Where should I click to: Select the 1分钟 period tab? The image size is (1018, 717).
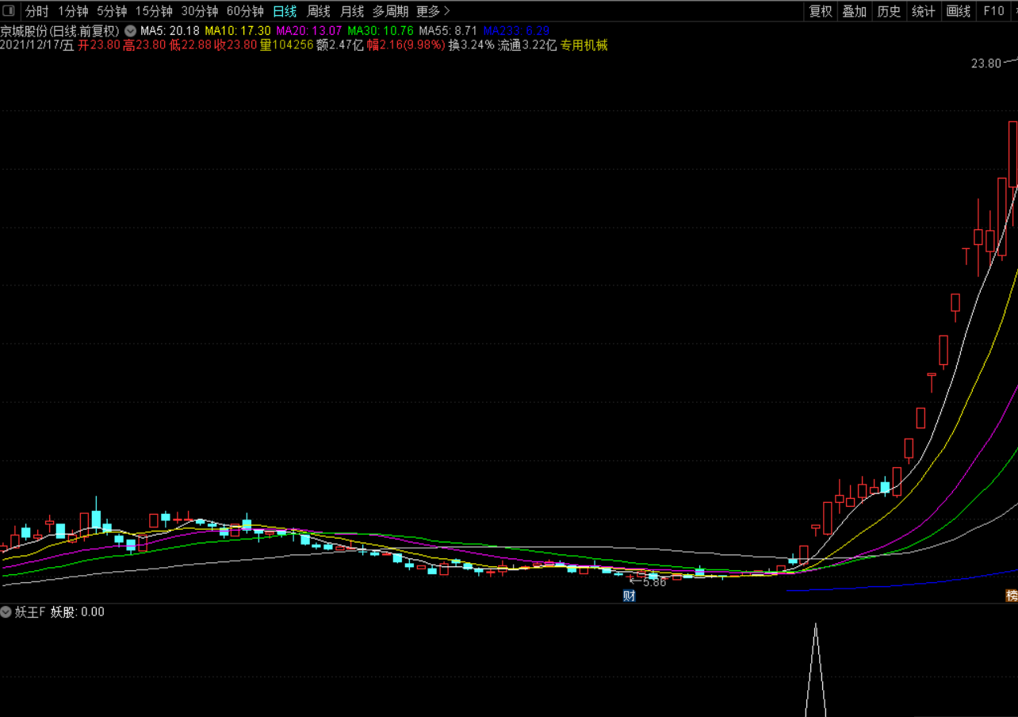click(x=73, y=11)
